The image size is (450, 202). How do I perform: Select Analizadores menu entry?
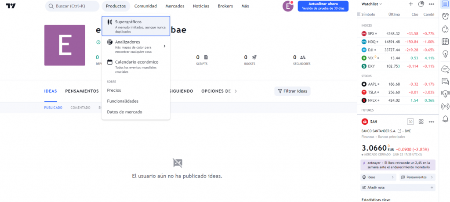click(x=136, y=46)
